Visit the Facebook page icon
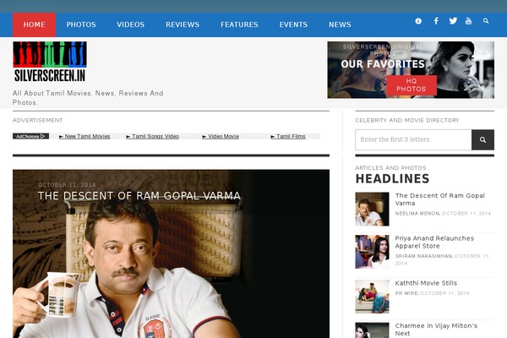507x338 pixels. pyautogui.click(x=436, y=21)
